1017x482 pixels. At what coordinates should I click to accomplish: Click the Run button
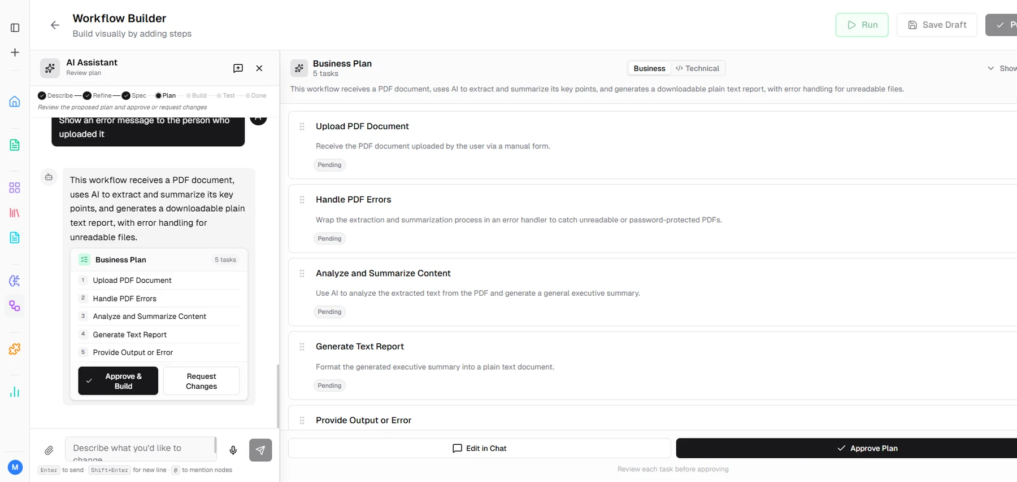[x=862, y=25]
